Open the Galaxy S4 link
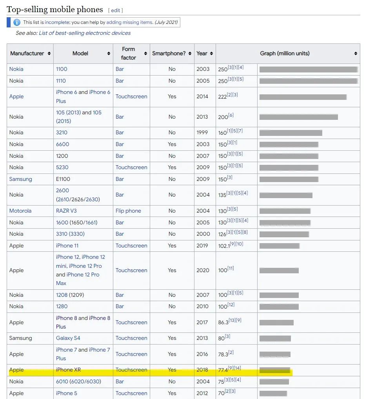The image size is (365, 399). [68, 338]
